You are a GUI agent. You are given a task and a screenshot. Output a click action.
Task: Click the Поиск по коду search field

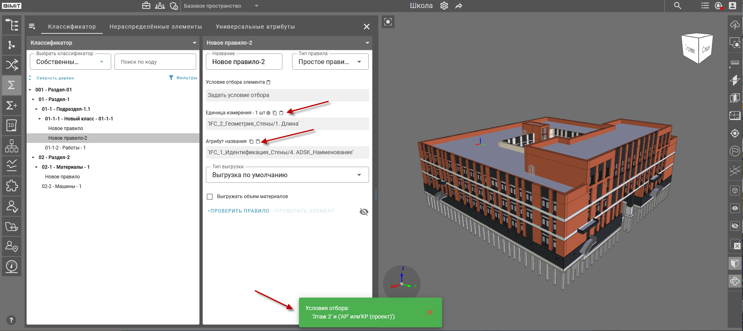click(x=155, y=62)
